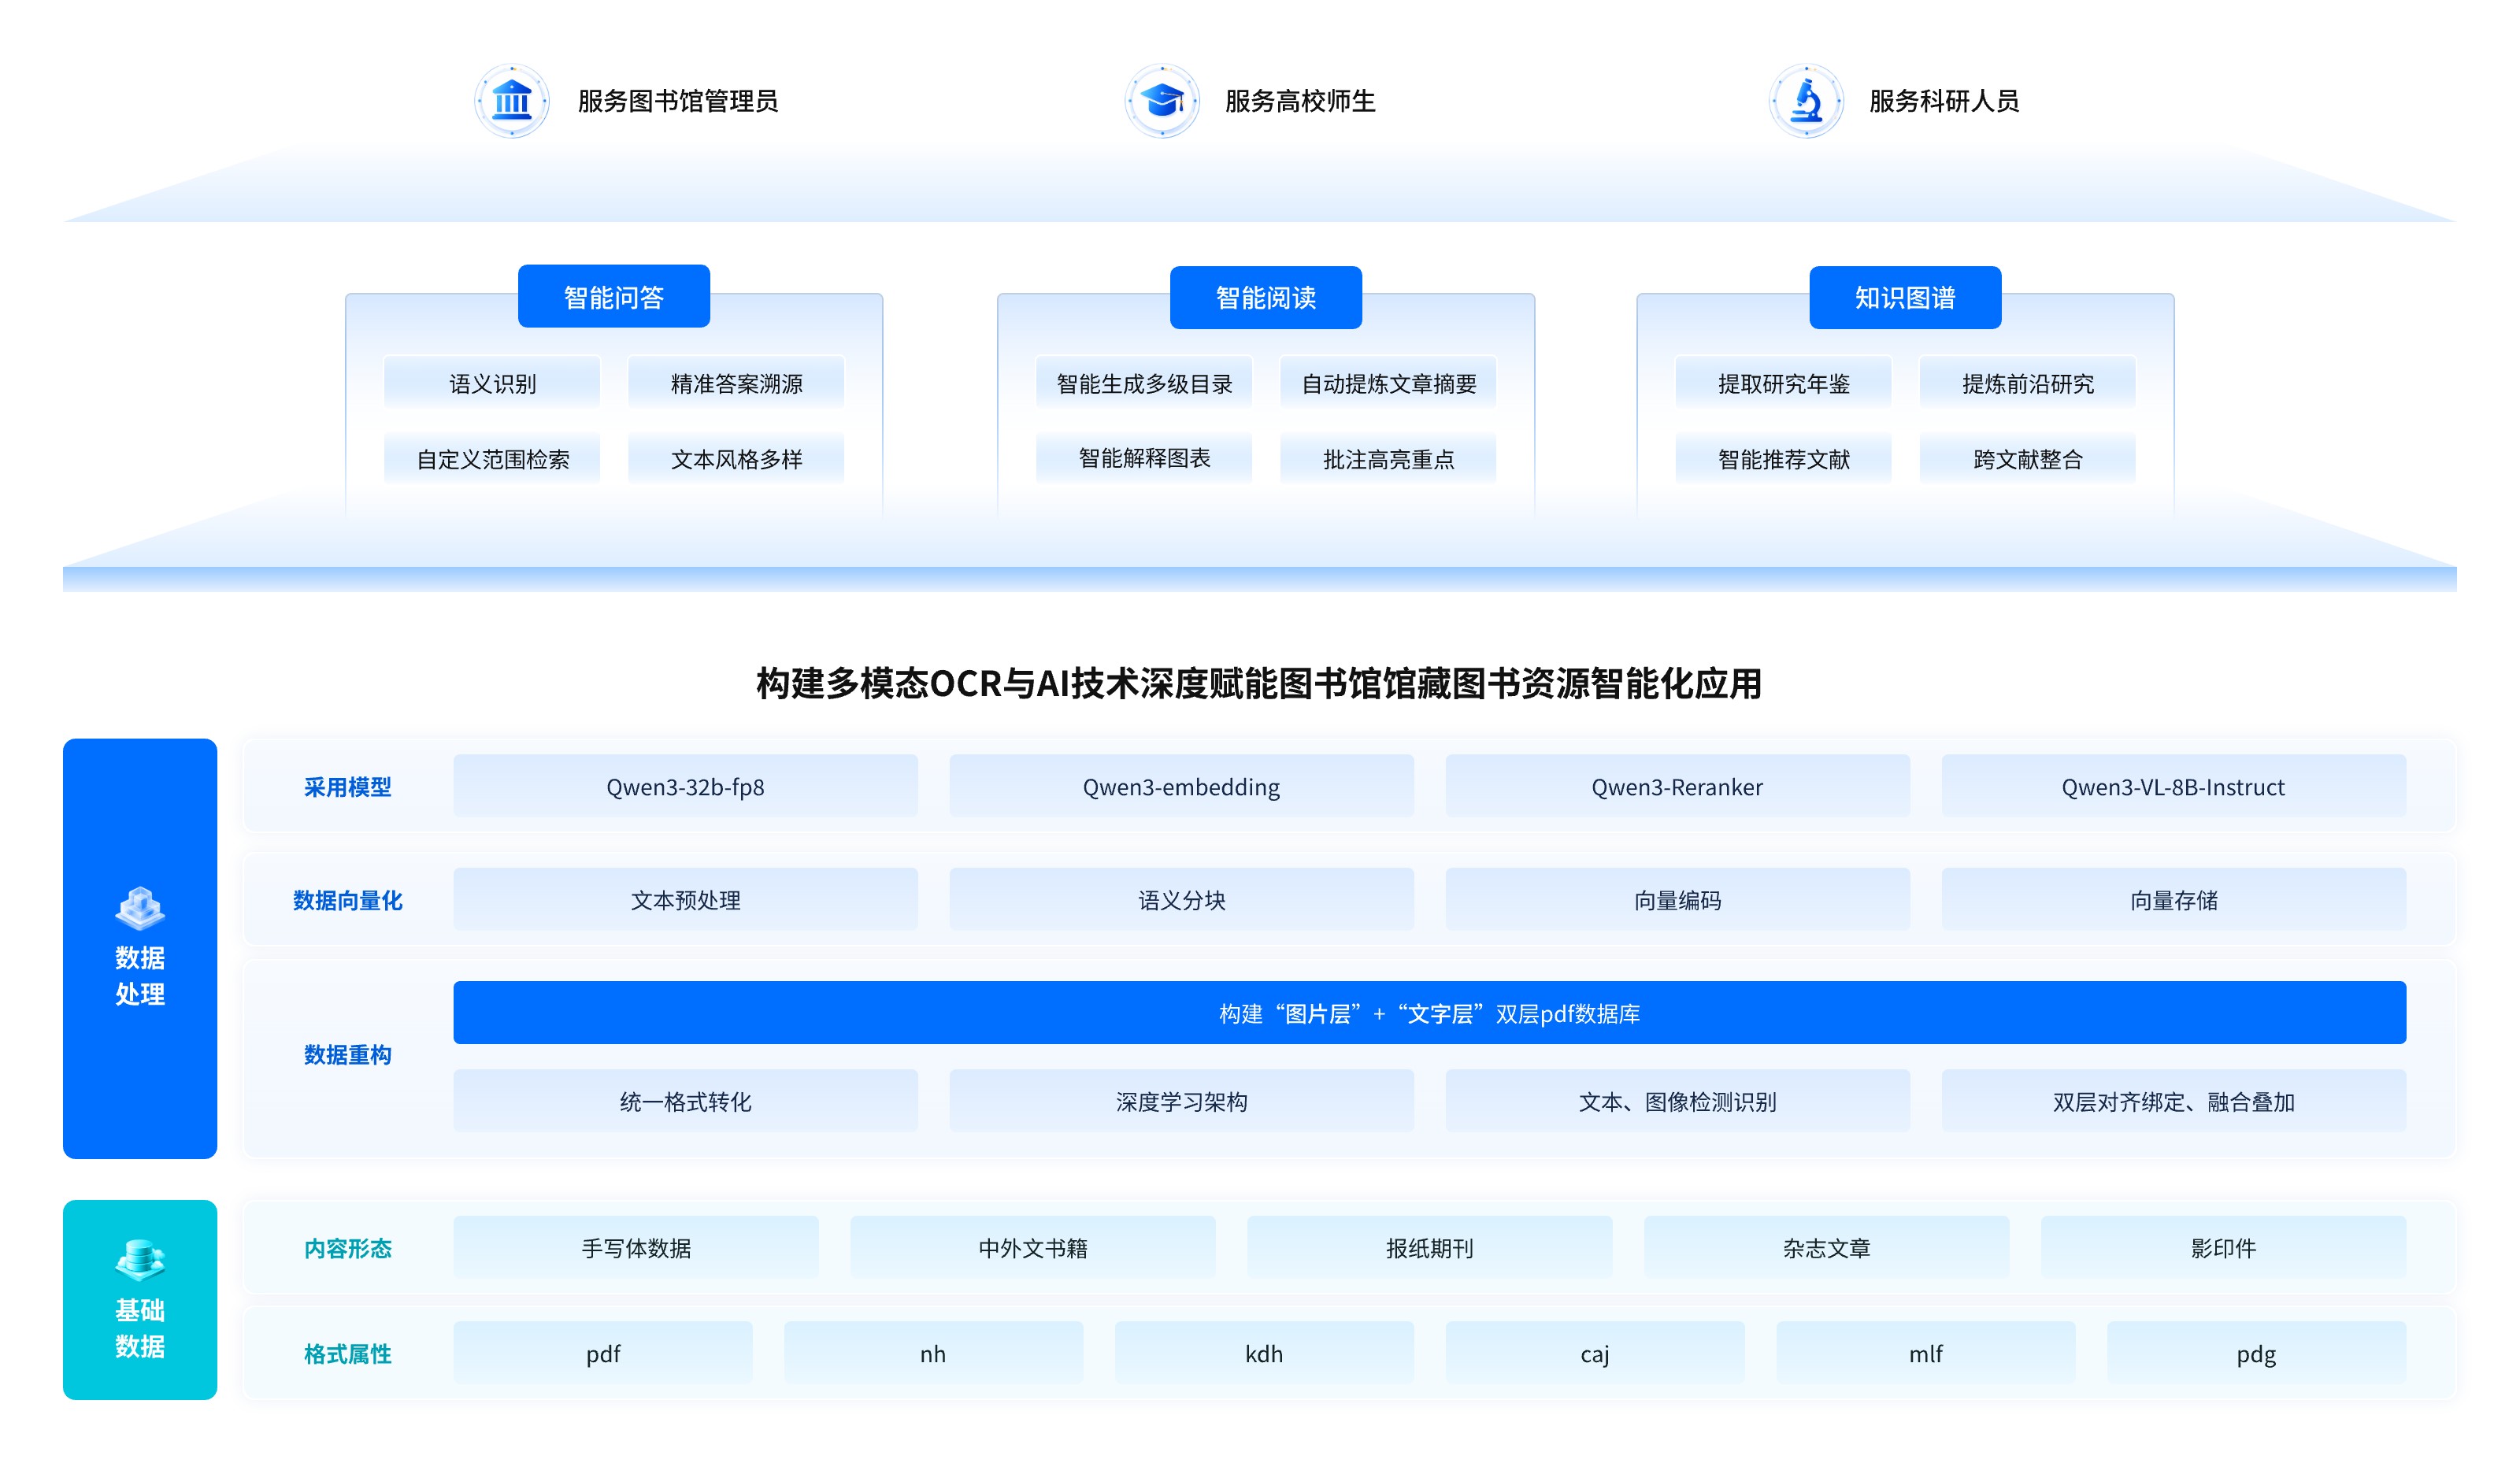The image size is (2520, 1463).
Task: Click the 语义识别 box
Action: pos(492,383)
